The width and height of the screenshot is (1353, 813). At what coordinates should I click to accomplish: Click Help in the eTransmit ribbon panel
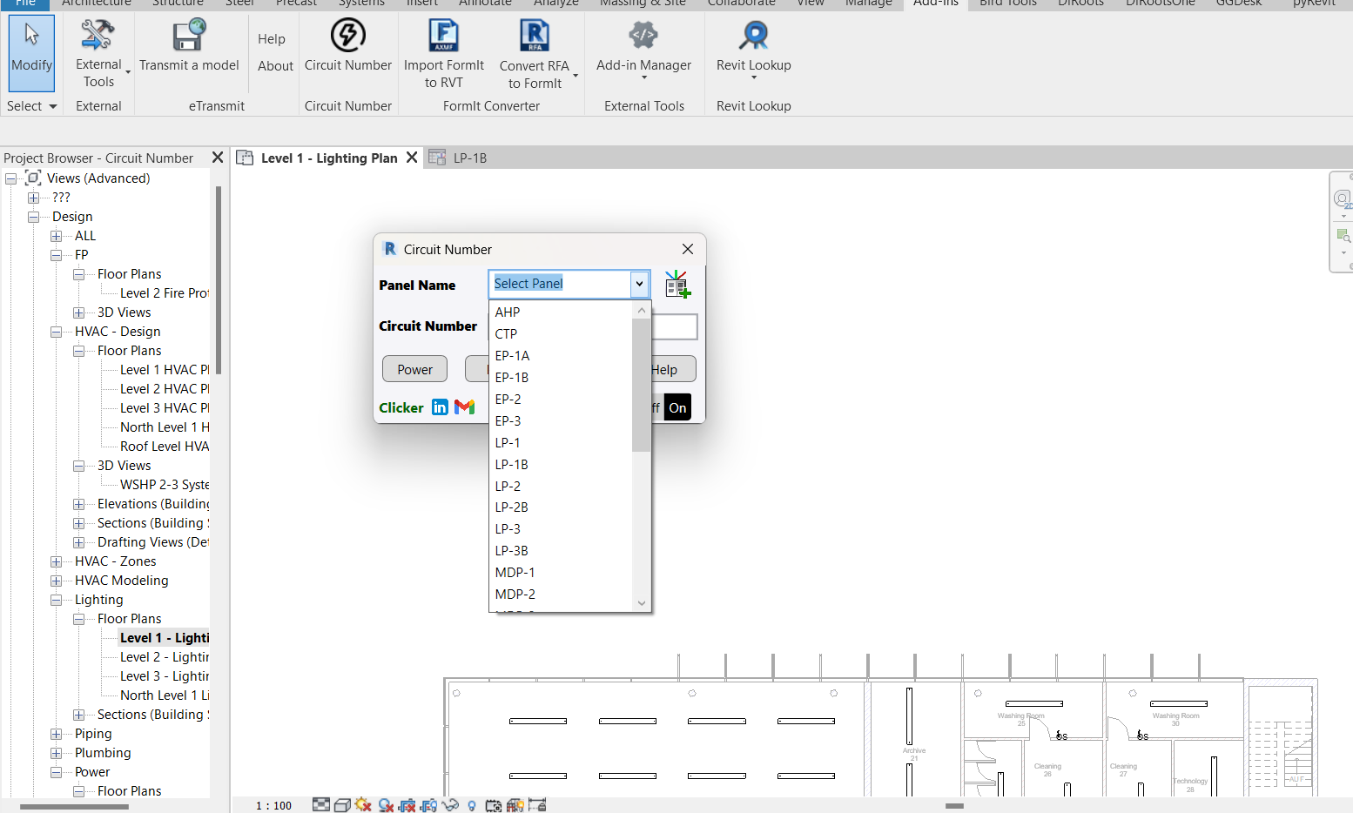pos(272,39)
